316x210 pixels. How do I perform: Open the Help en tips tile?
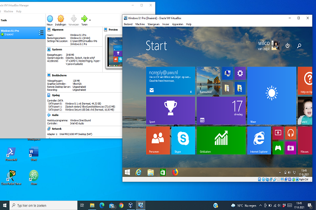pos(305,81)
